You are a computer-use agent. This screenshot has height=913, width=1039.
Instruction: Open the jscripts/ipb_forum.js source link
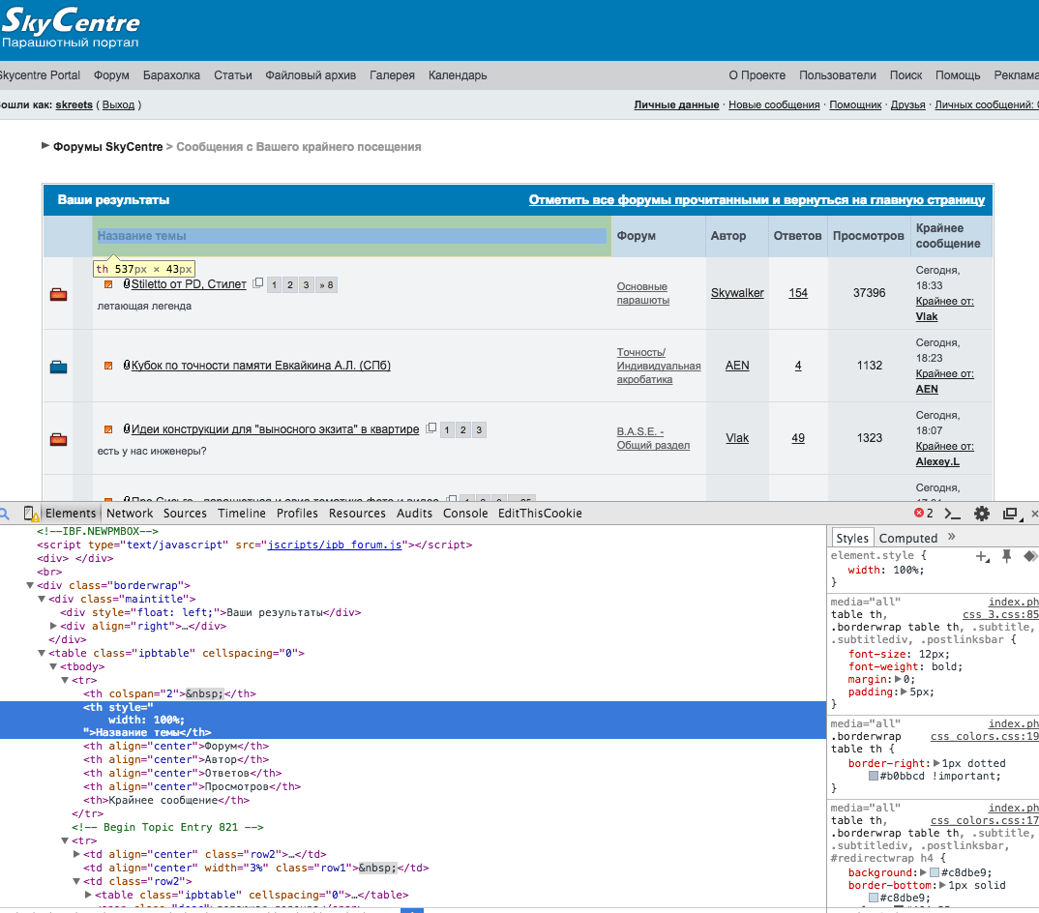(x=335, y=545)
